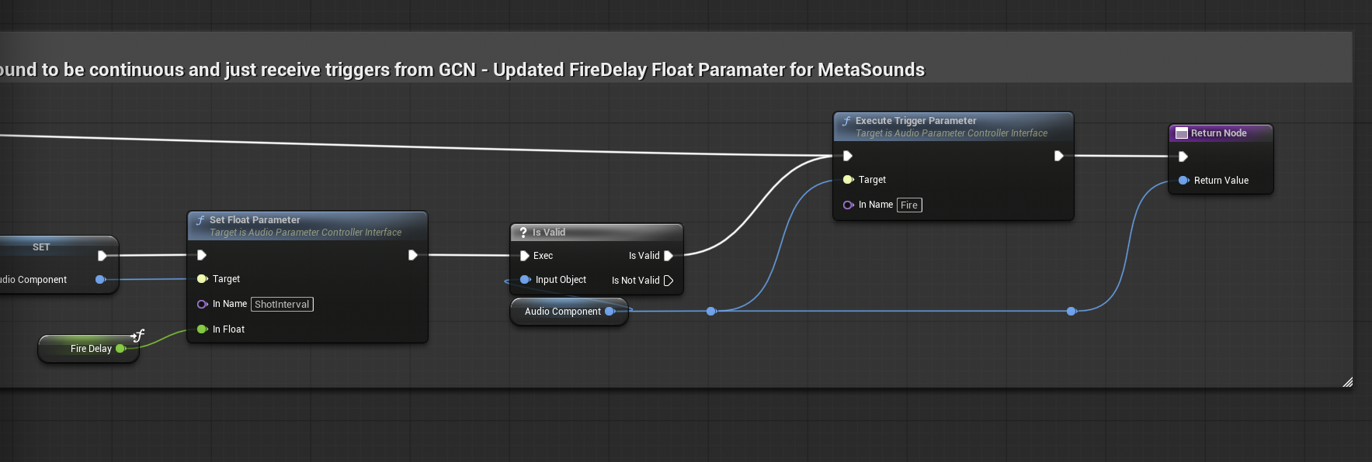1372x462 pixels.
Task: Click the Fire Delay green output pin
Action: (120, 349)
